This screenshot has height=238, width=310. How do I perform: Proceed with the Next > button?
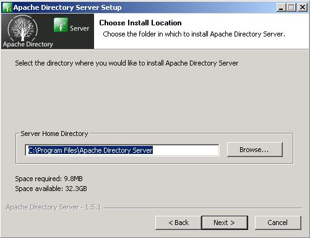(225, 223)
